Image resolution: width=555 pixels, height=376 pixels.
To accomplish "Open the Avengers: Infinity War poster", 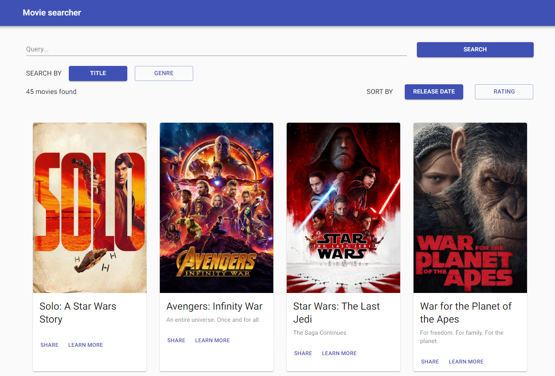I will 217,208.
